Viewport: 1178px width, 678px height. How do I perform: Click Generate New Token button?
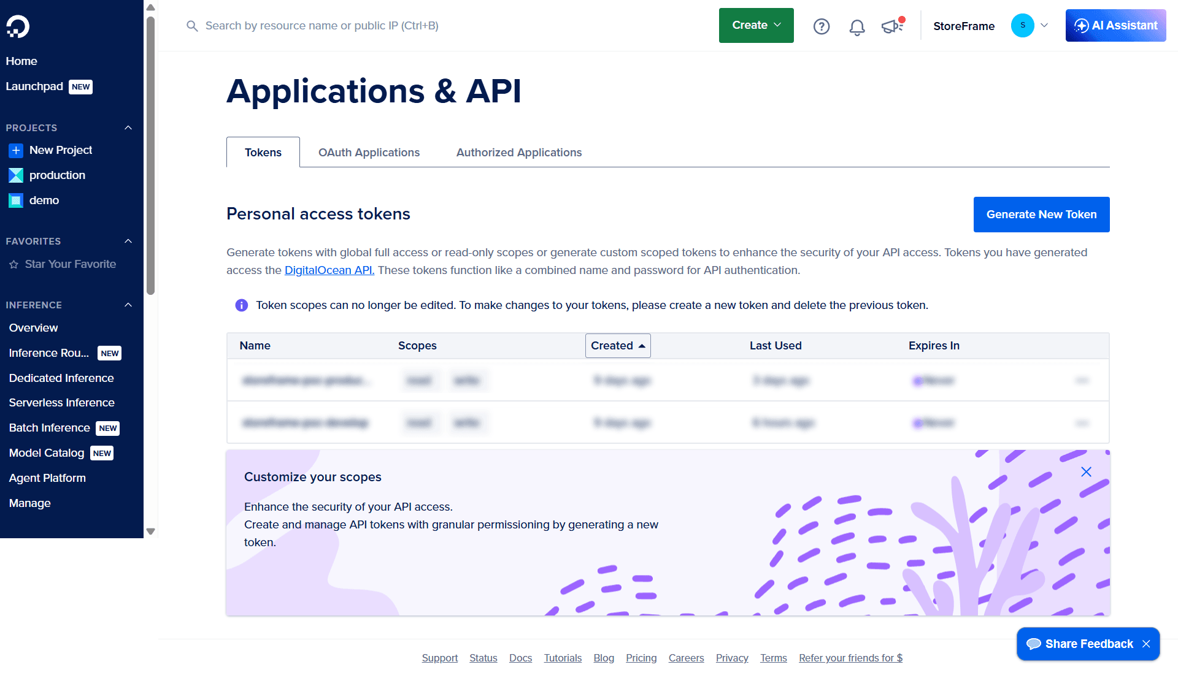(1041, 215)
